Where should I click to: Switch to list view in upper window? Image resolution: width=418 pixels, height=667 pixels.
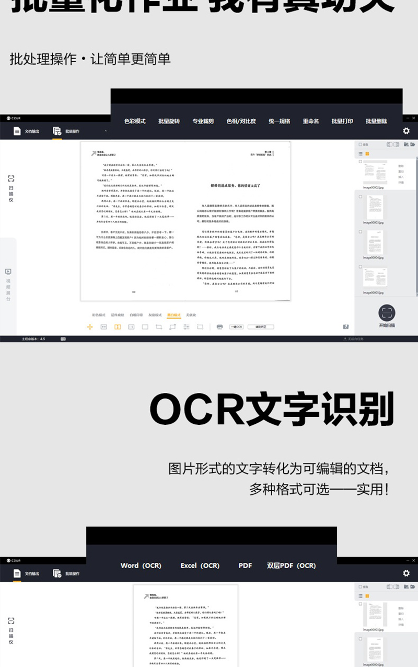click(360, 154)
